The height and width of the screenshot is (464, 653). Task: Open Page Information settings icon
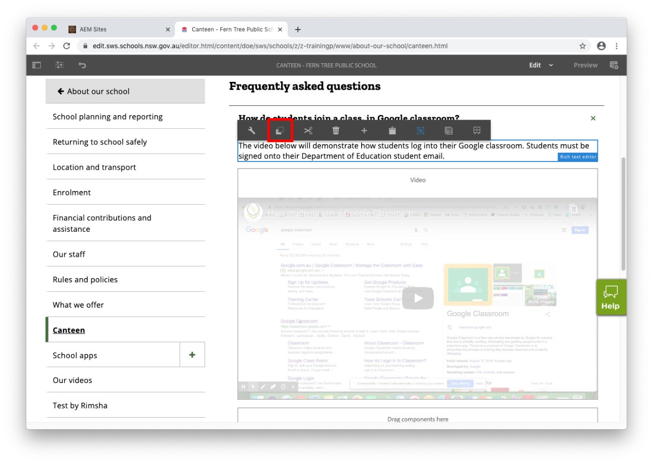tap(60, 65)
